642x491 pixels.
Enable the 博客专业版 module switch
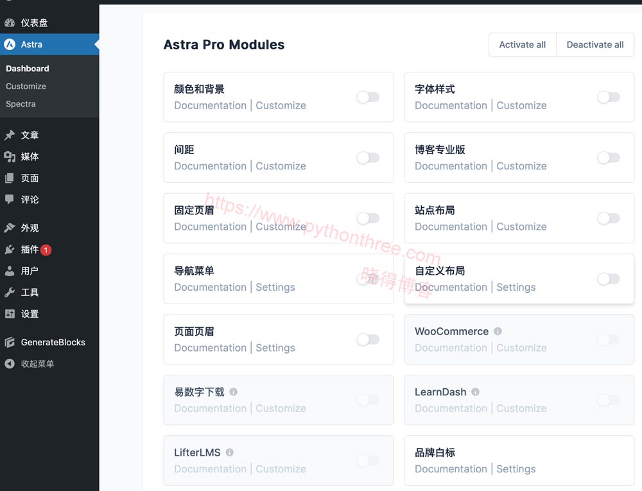click(x=609, y=157)
